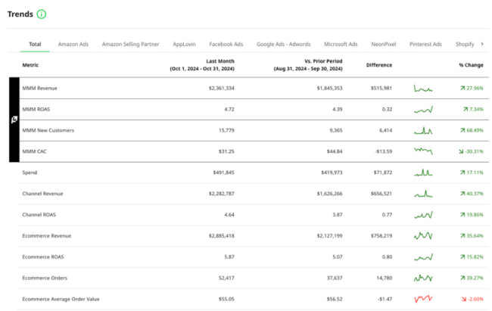This screenshot has width=492, height=311.
Task: Go to the Pinterest Ads tab
Action: tap(427, 45)
